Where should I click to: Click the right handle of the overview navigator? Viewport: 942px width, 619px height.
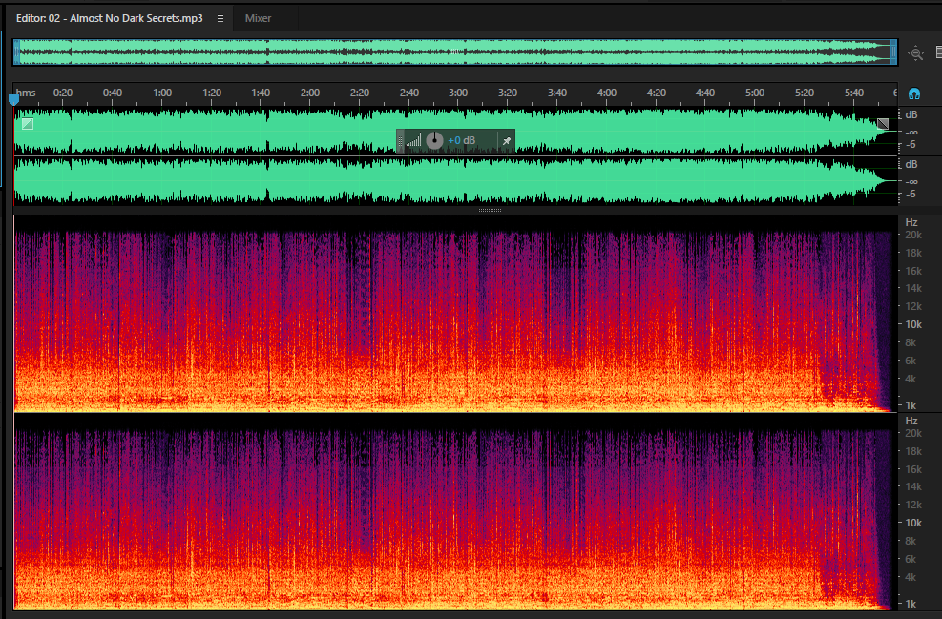coord(894,52)
